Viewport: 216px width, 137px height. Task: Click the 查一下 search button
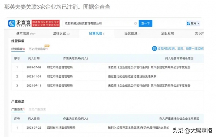(x=145, y=23)
